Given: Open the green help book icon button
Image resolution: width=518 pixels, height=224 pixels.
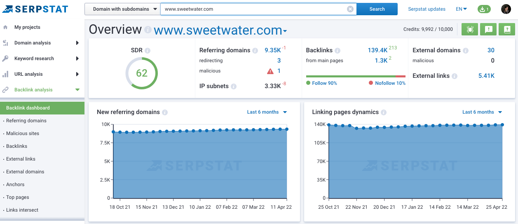Looking at the screenshot, I should tap(507, 29).
